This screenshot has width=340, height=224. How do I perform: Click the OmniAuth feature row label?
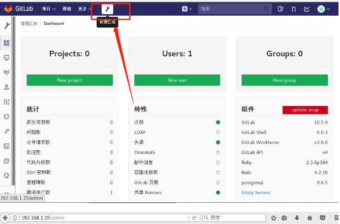tap(145, 153)
